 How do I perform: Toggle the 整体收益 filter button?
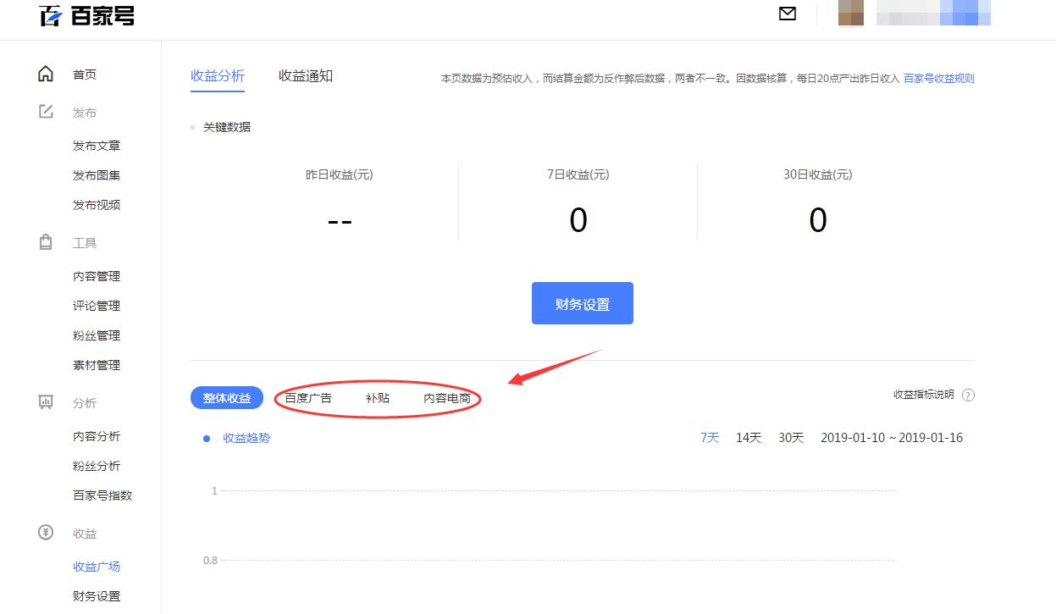[227, 396]
